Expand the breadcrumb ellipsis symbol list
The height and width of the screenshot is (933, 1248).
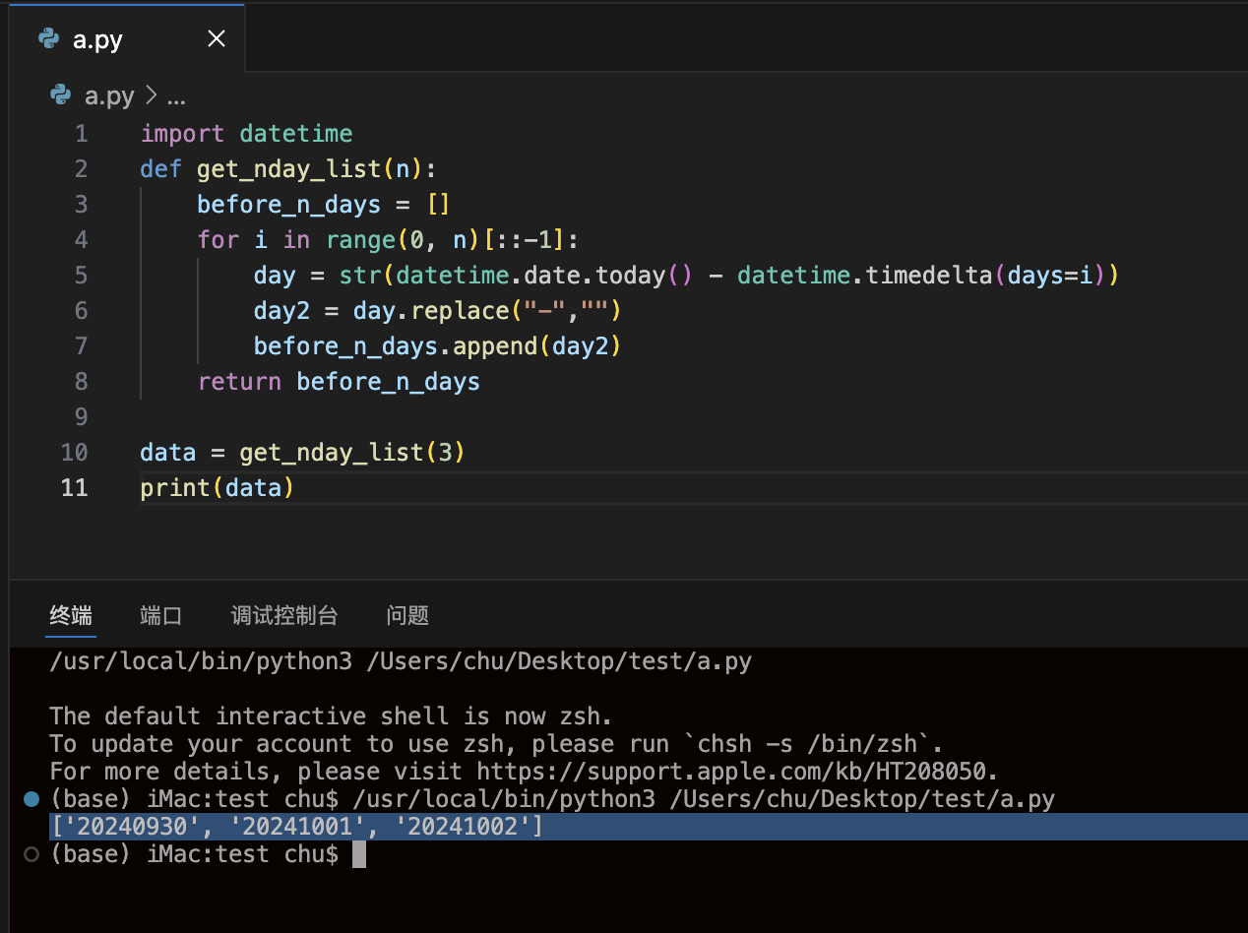(x=176, y=96)
